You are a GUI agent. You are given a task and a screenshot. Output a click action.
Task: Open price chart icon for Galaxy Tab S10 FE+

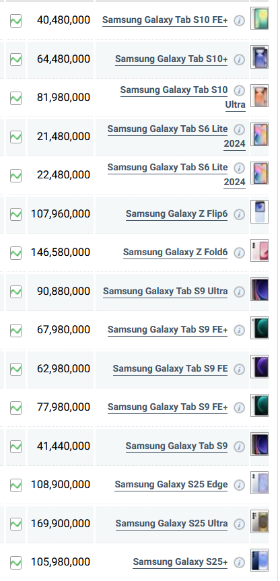click(15, 21)
